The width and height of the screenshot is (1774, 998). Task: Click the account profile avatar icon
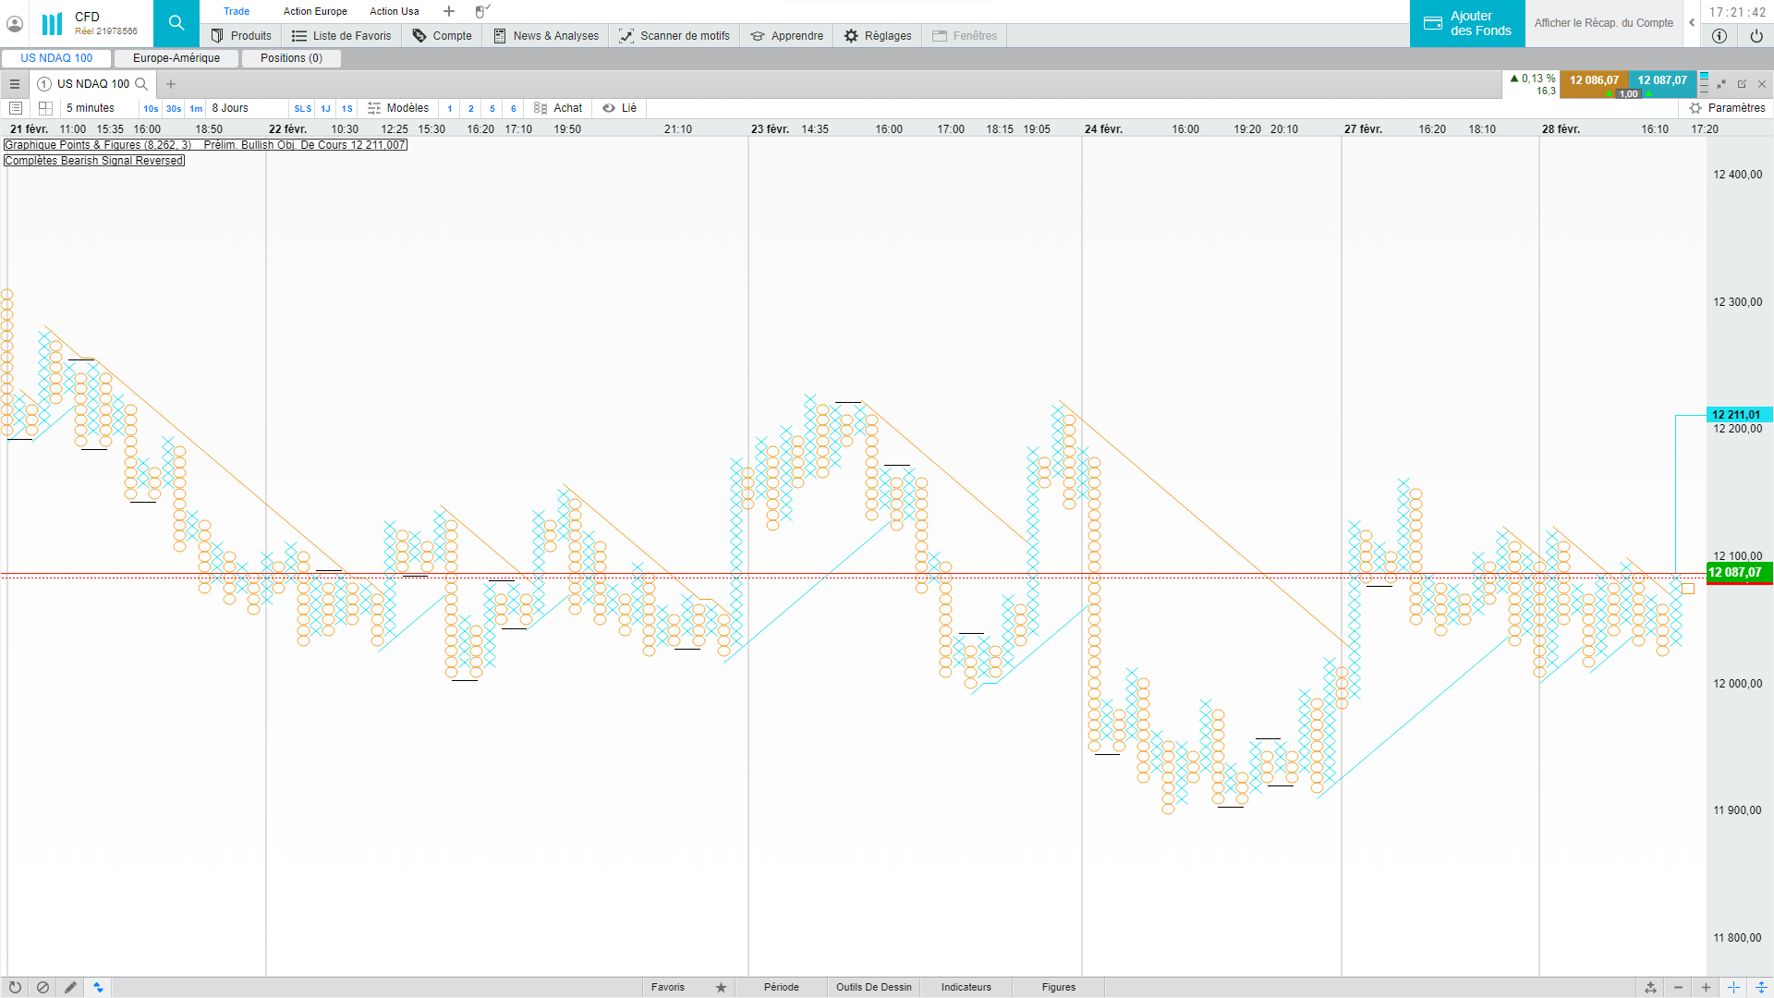click(15, 23)
